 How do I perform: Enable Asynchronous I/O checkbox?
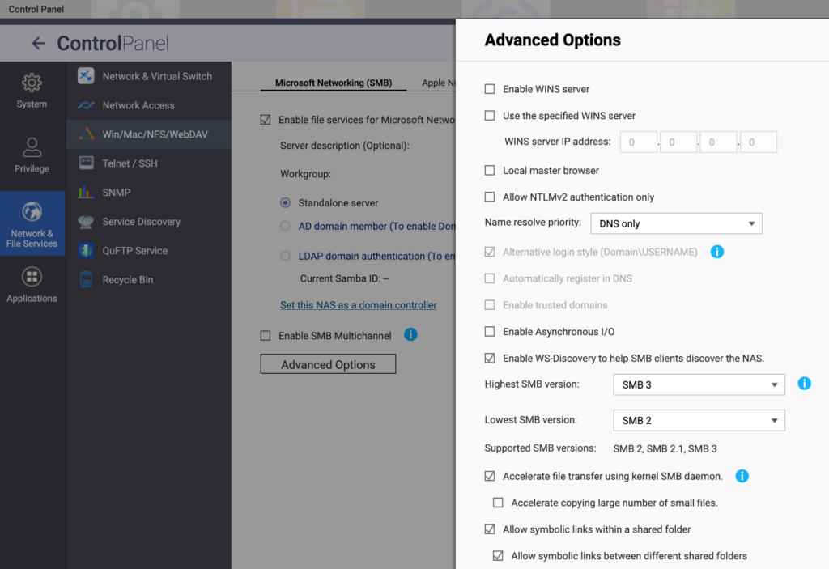point(490,332)
